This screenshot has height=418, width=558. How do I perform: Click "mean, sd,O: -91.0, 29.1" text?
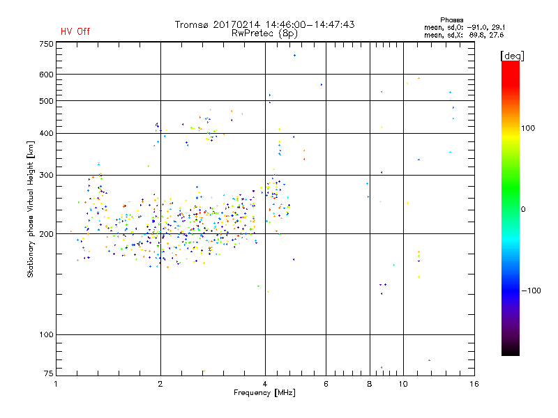(465, 27)
